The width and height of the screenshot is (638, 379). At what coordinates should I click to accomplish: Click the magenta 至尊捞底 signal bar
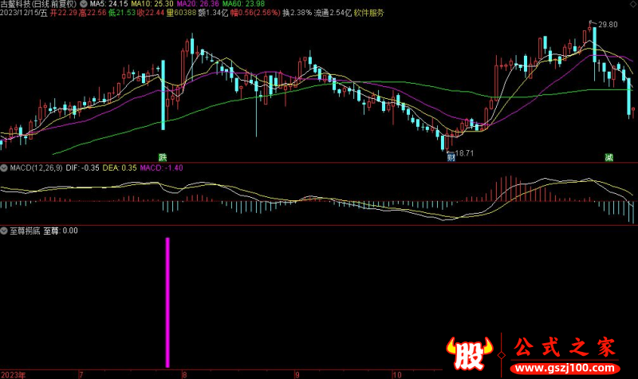pyautogui.click(x=167, y=302)
